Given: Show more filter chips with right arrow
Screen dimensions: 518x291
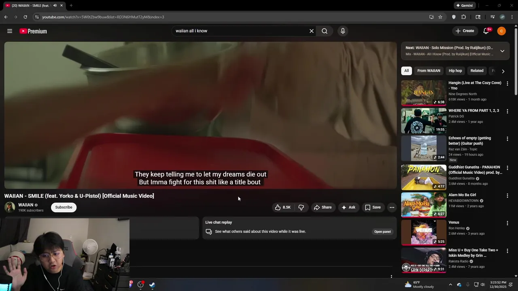Looking at the screenshot, I should click(503, 71).
